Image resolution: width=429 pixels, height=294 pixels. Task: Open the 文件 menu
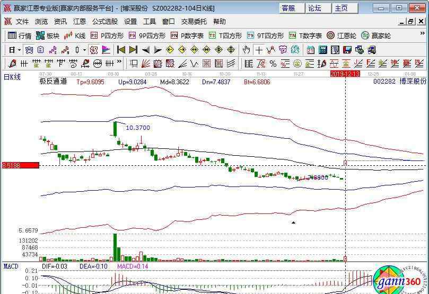coord(22,21)
